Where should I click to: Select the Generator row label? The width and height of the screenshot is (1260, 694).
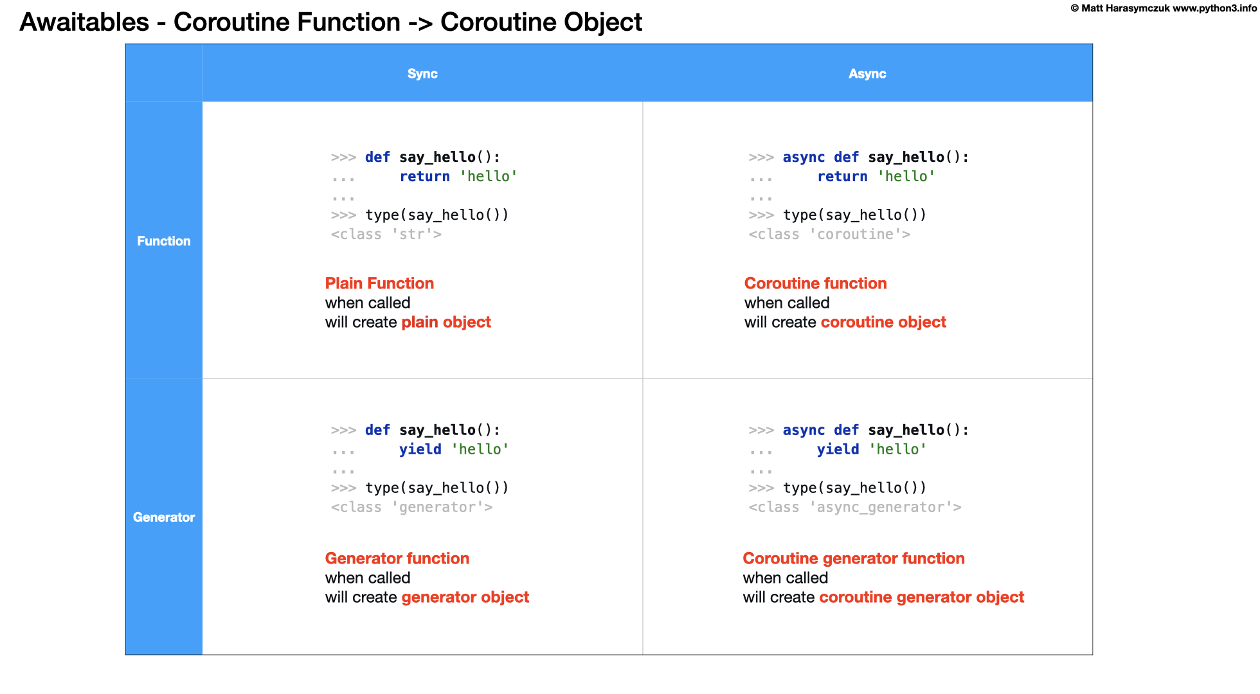point(164,515)
